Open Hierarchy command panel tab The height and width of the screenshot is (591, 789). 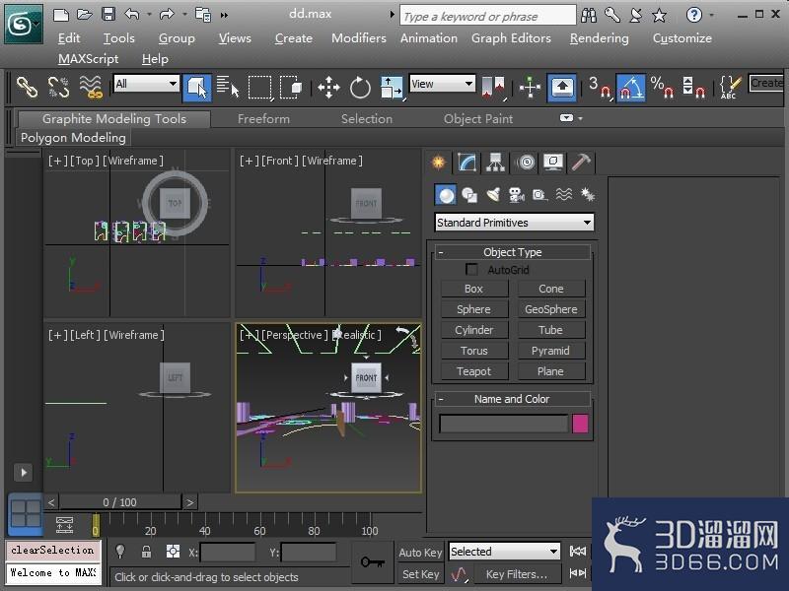click(x=496, y=163)
